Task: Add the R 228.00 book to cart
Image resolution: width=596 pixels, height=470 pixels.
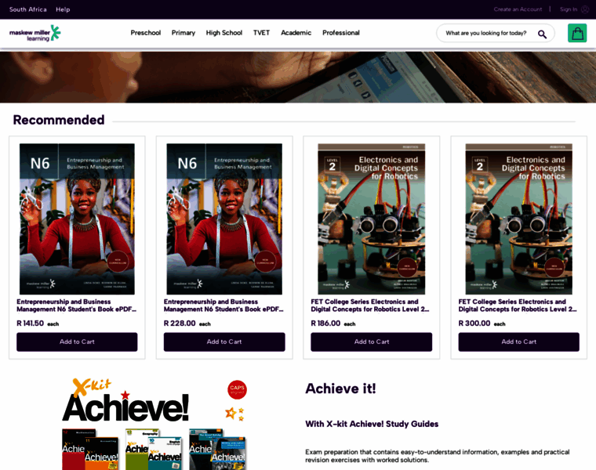Action: coord(224,342)
